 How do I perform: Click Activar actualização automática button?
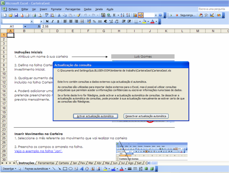point(95,116)
